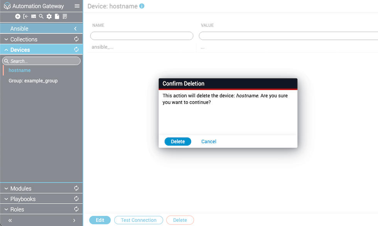Click the Edit button at bottom

click(x=100, y=220)
